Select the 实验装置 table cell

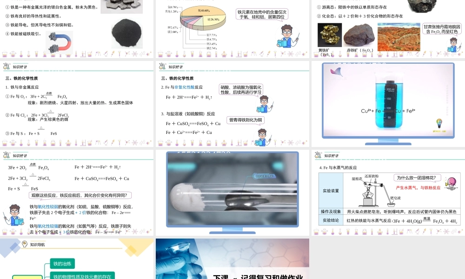331,191
